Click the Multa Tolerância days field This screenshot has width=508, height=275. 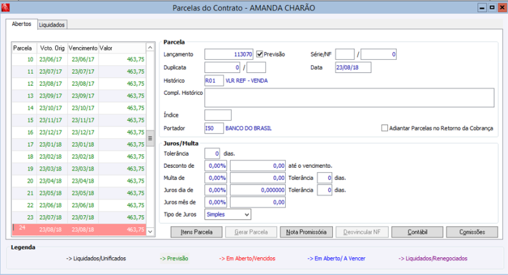point(324,177)
